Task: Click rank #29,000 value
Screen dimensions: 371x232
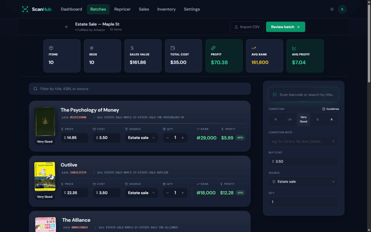Action: (206, 138)
